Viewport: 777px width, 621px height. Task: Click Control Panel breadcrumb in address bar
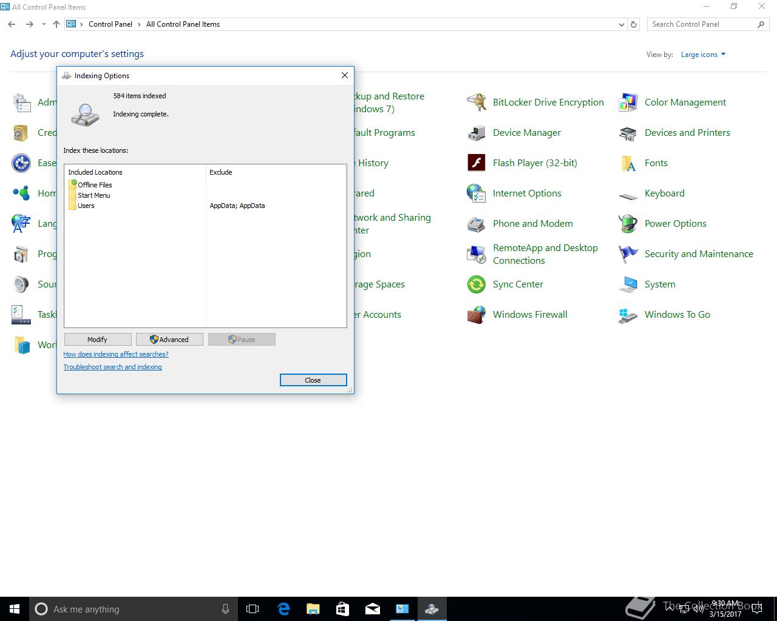[x=110, y=24]
